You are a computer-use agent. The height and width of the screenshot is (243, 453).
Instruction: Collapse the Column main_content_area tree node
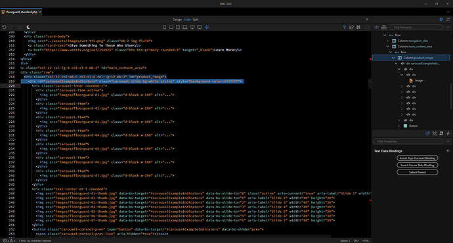[388, 47]
